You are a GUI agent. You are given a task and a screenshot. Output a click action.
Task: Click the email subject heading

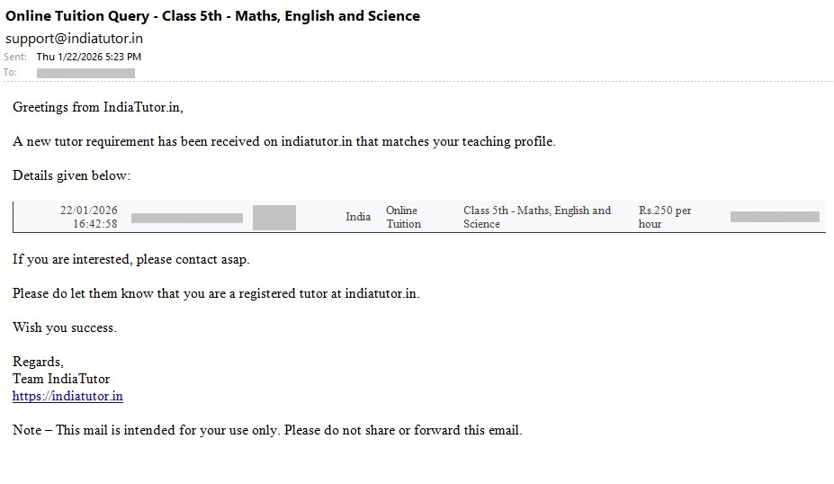[212, 15]
